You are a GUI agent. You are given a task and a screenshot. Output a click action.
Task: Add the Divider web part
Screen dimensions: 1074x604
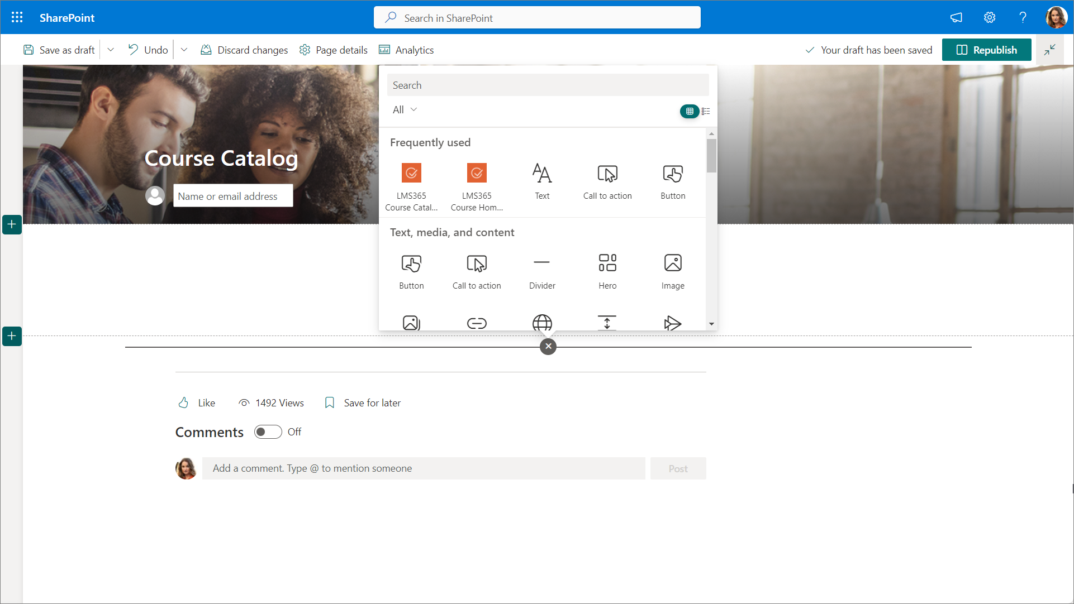(x=541, y=263)
